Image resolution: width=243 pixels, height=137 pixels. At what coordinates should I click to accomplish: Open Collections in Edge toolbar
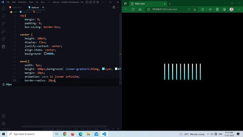(x=217, y=9)
